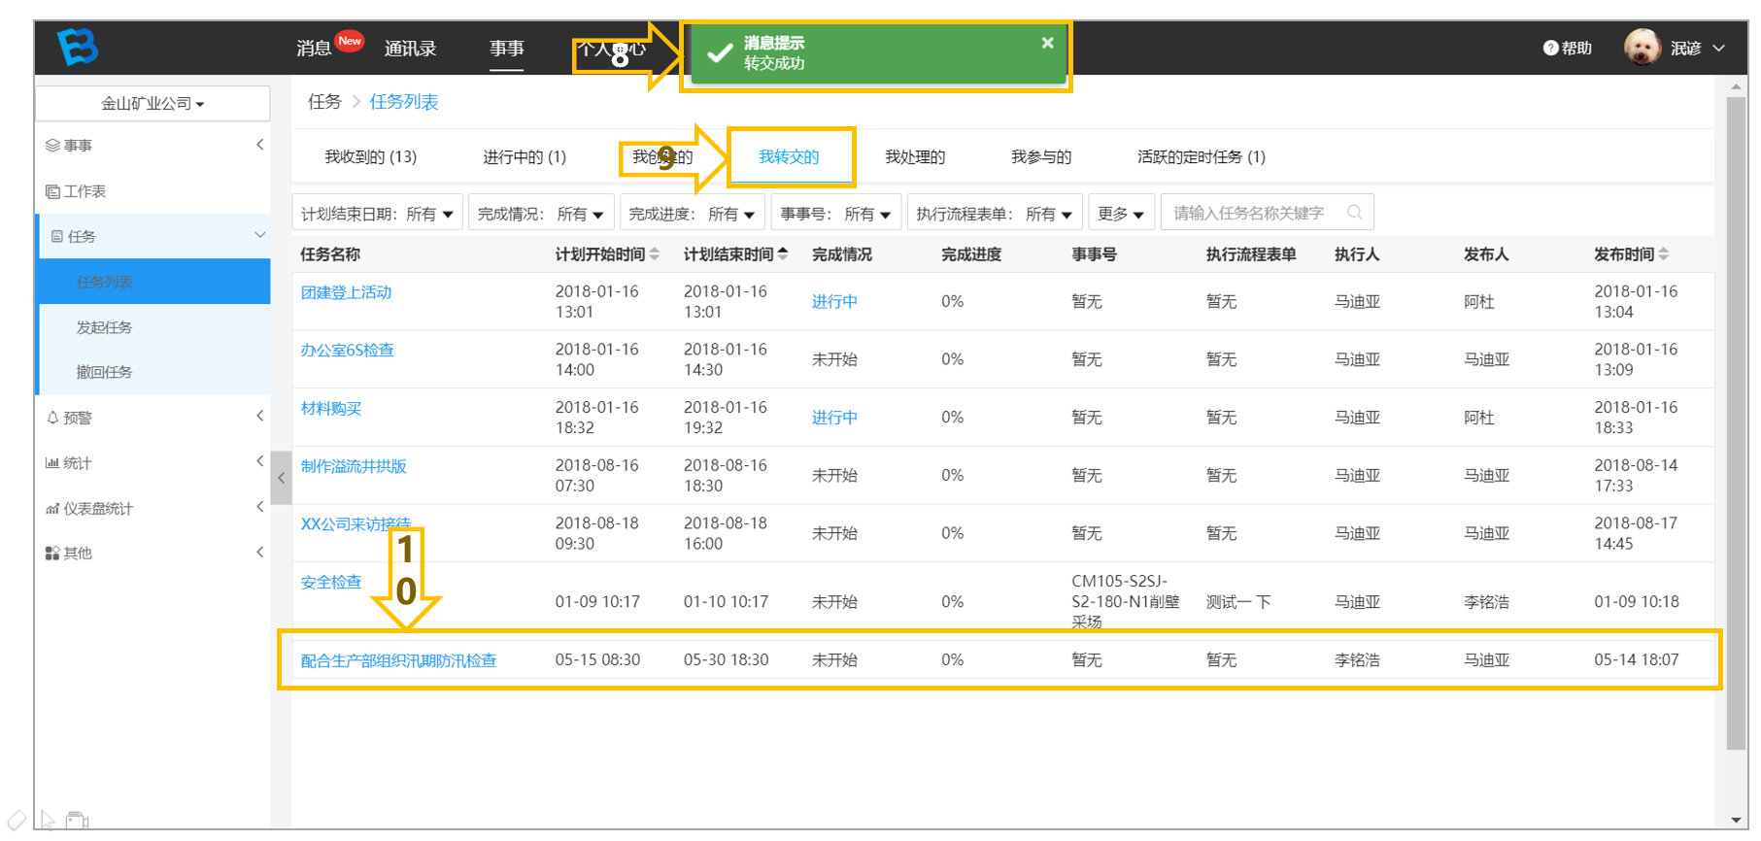
Task: Switch to the 我收到的 (13) tab
Action: [x=370, y=156]
